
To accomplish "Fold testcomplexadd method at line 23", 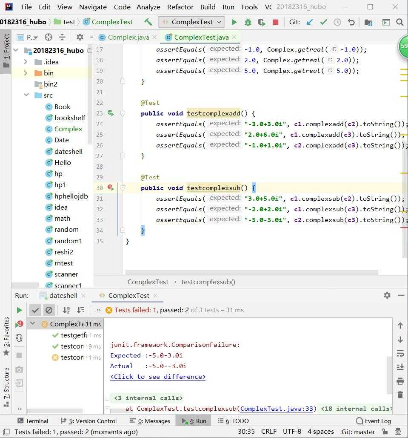I will [123, 113].
